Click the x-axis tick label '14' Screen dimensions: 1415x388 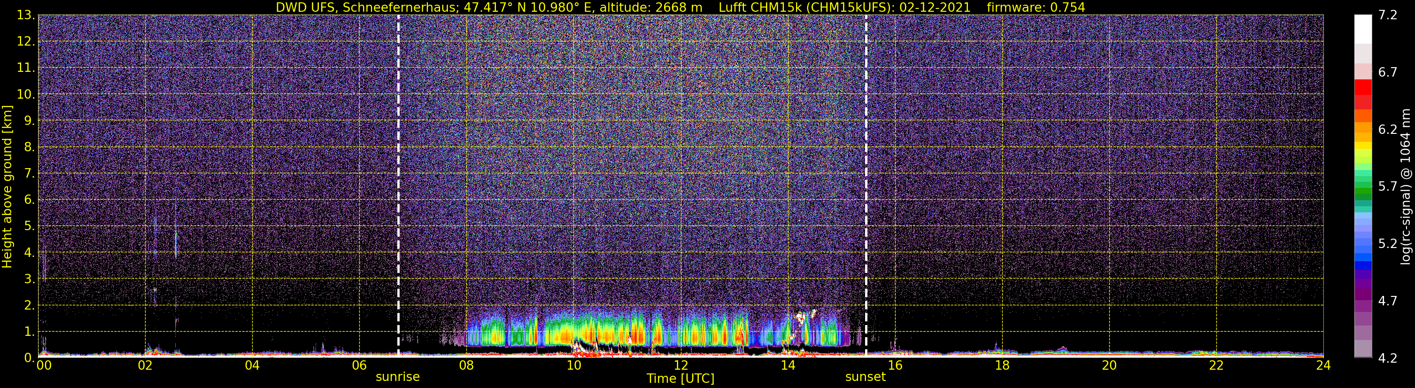pyautogui.click(x=788, y=365)
